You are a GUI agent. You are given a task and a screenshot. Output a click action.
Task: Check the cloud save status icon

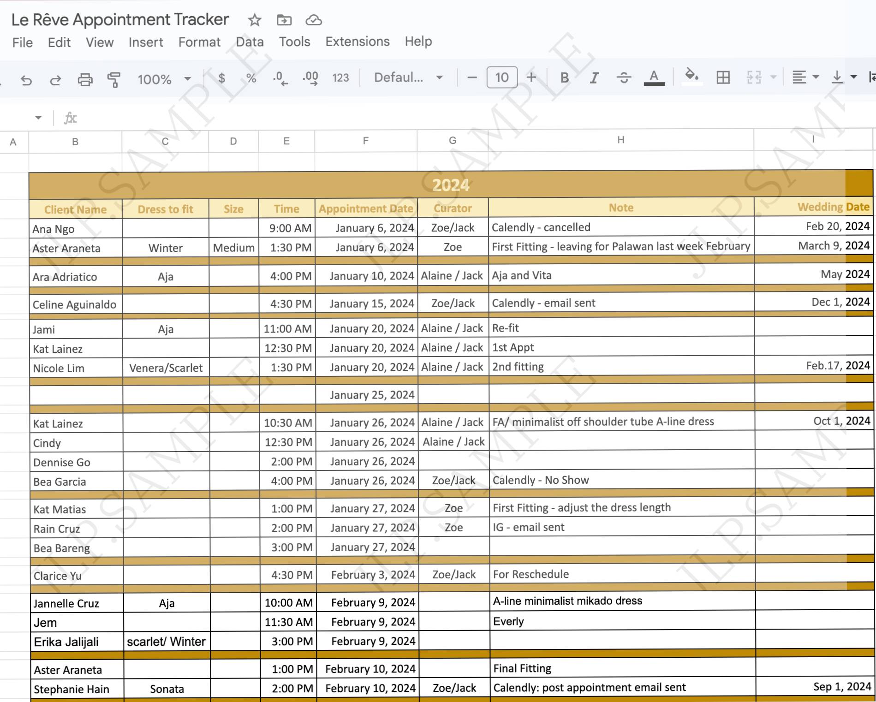coord(314,20)
